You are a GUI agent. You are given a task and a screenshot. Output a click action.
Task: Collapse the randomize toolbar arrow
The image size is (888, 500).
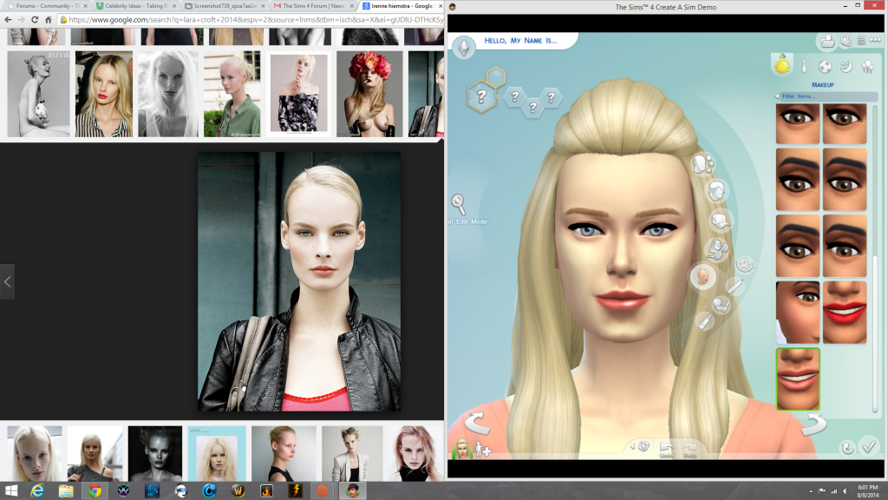click(x=630, y=446)
